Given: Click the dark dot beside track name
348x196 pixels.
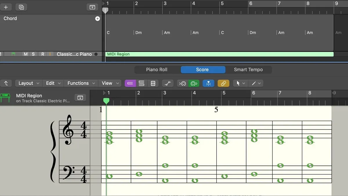Looking at the screenshot, I should [96, 54].
